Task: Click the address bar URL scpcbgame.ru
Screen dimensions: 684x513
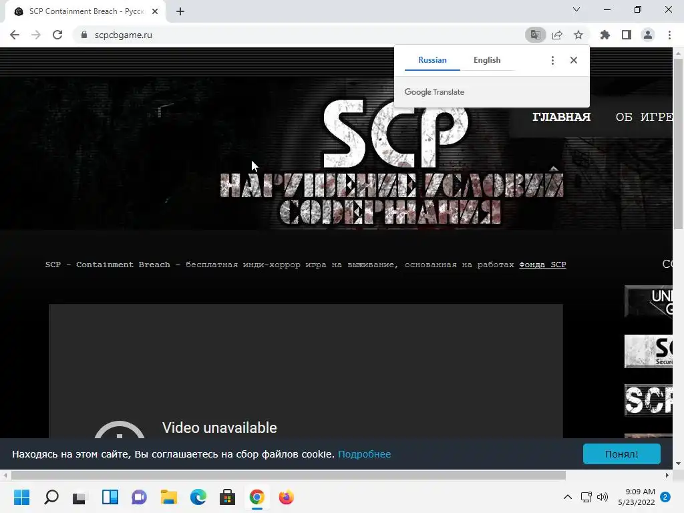Action: pyautogui.click(x=124, y=35)
